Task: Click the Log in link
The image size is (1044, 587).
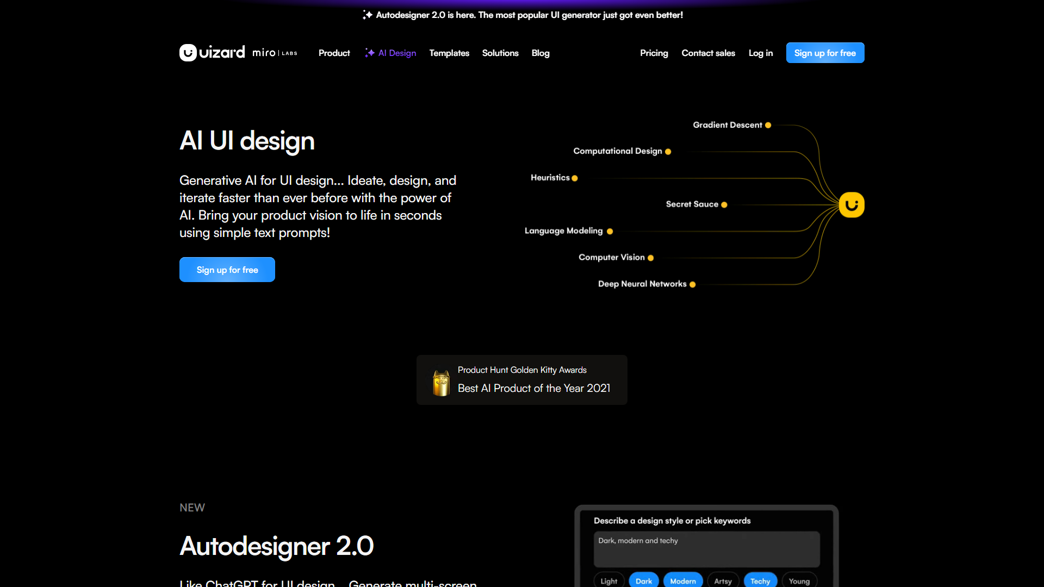Action: click(x=761, y=53)
